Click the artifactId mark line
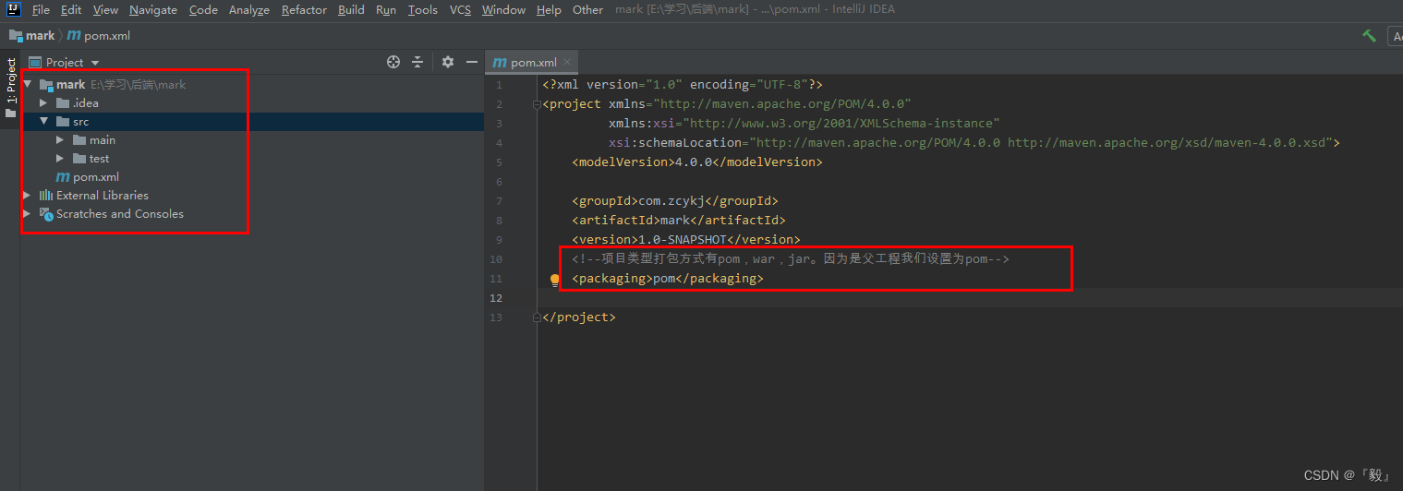The width and height of the screenshot is (1403, 491). point(679,221)
